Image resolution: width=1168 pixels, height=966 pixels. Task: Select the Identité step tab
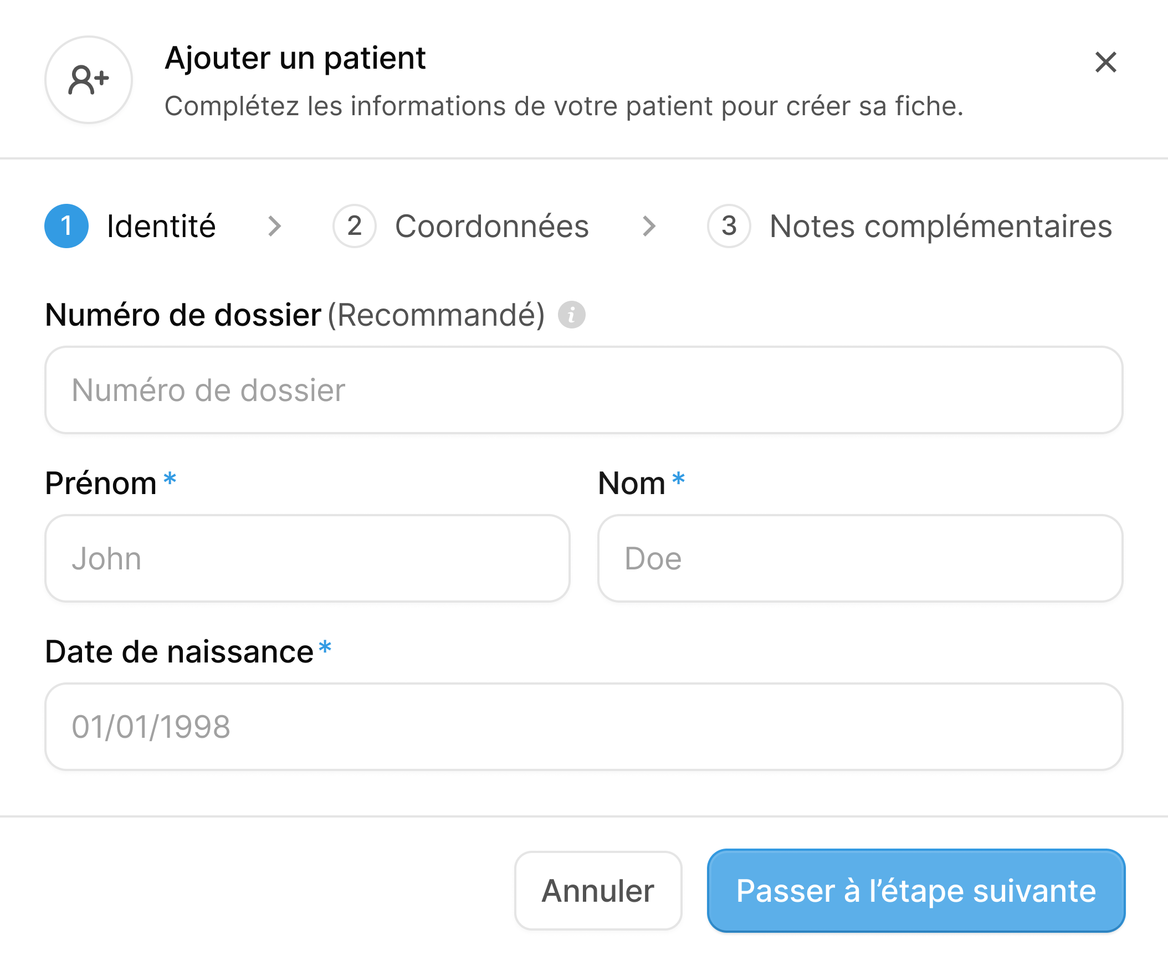161,226
